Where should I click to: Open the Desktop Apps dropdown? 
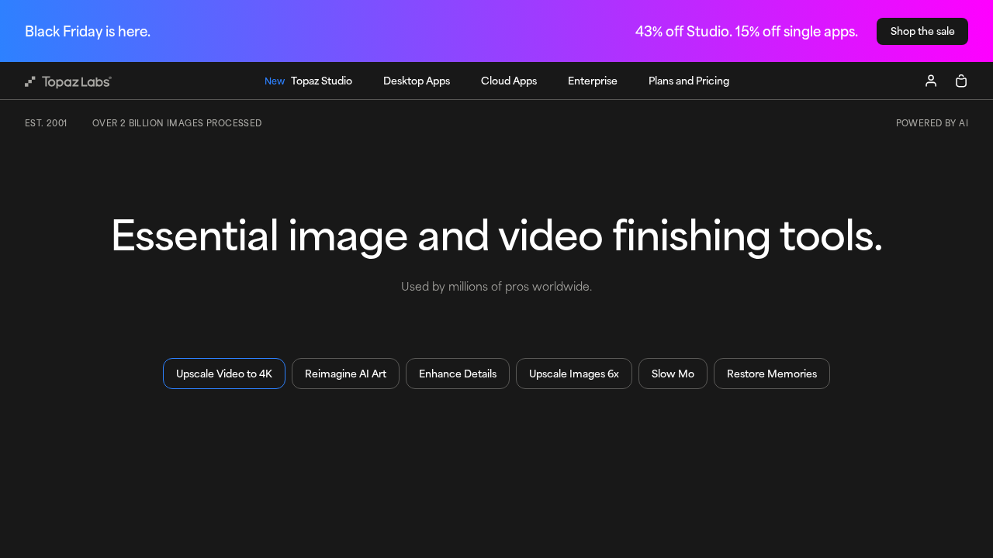coord(417,80)
